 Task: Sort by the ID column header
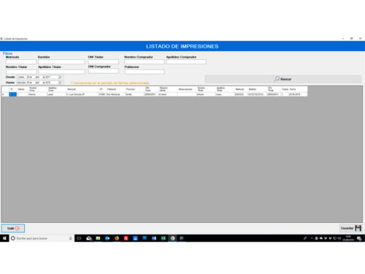click(x=12, y=89)
